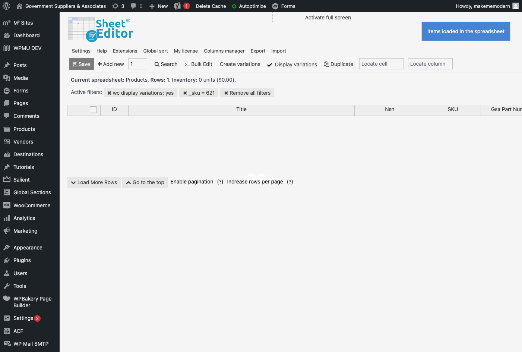Click the Locate cell input field
Viewport: 522px width, 352px height.
coord(381,64)
